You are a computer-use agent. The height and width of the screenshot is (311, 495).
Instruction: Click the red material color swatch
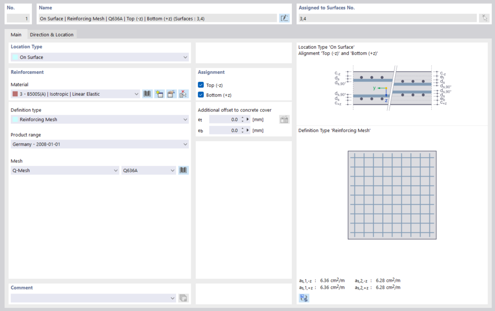pyautogui.click(x=15, y=94)
